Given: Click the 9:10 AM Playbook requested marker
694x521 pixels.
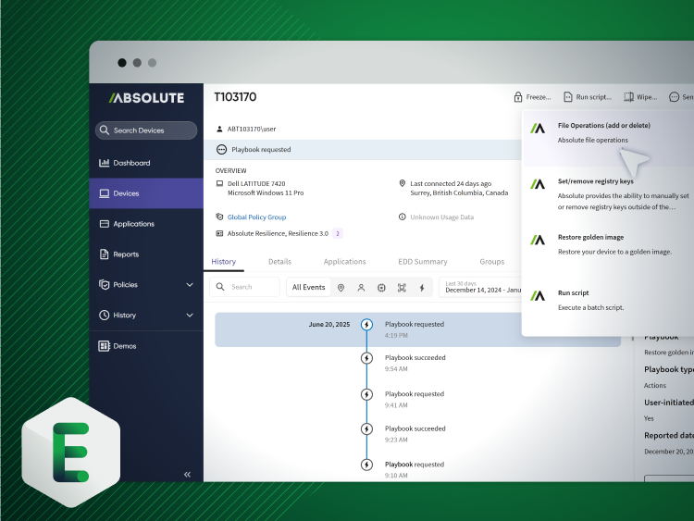Looking at the screenshot, I should click(366, 465).
